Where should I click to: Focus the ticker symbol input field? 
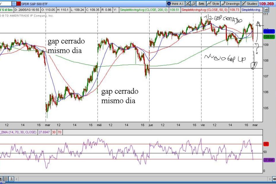6,4
